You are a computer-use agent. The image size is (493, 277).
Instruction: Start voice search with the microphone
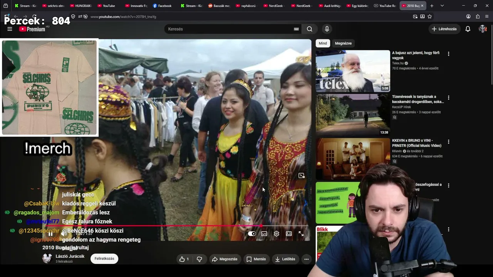[327, 29]
